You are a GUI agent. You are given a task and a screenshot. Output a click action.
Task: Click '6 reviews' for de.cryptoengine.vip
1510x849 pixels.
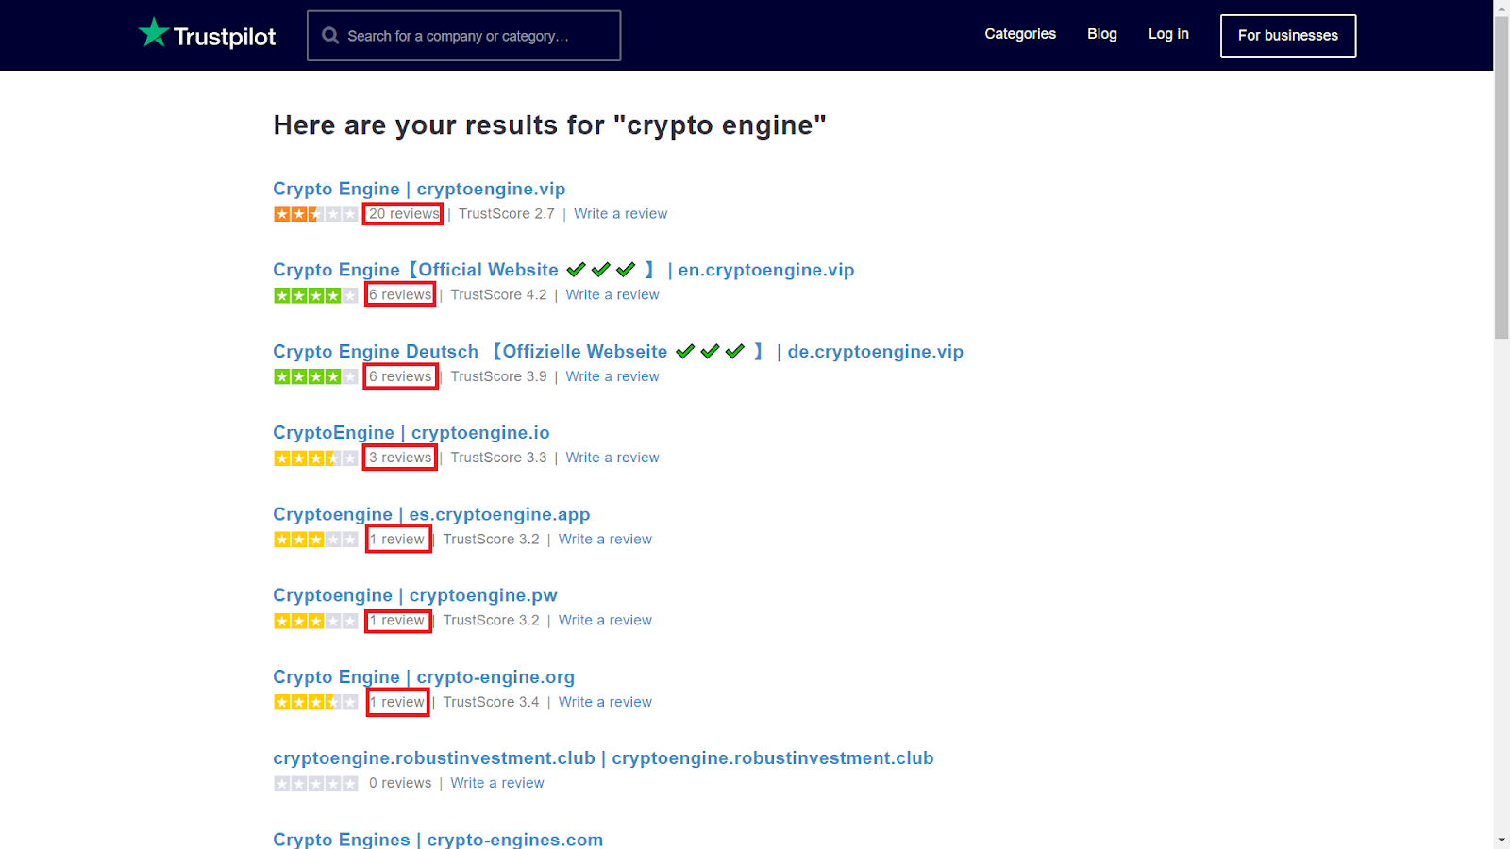click(400, 376)
